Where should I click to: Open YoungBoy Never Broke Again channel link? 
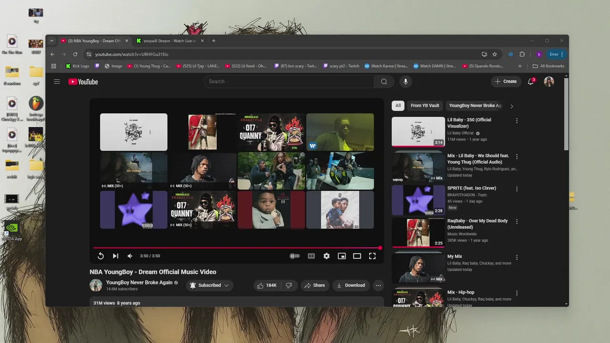139,282
